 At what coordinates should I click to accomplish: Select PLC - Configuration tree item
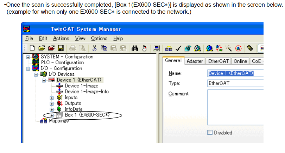point(62,62)
